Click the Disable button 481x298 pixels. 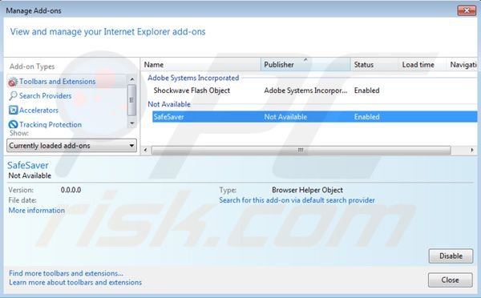pyautogui.click(x=451, y=256)
